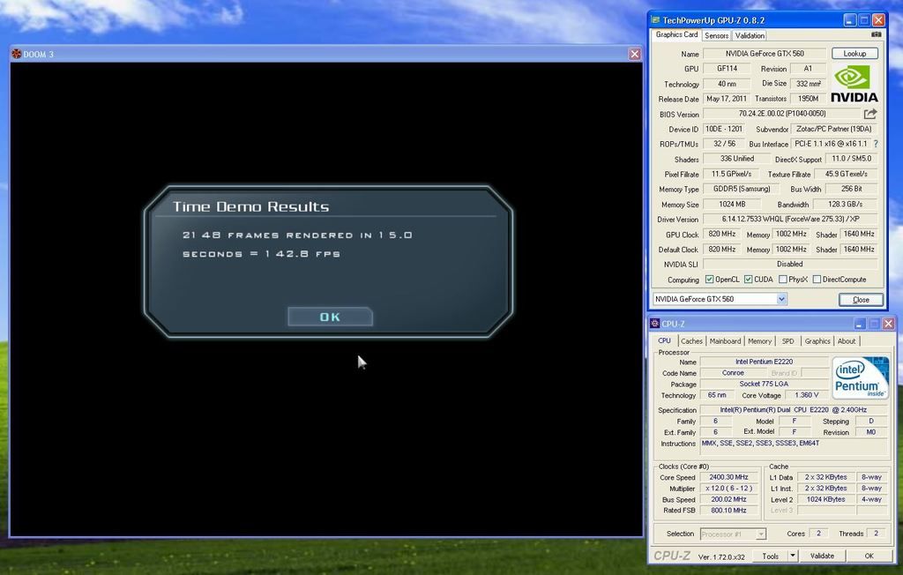The image size is (903, 575).
Task: Click the Core Voltage '1.360 V' value
Action: click(x=806, y=395)
